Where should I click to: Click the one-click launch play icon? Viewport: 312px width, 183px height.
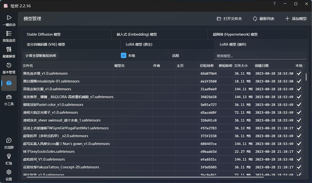pos(9,18)
